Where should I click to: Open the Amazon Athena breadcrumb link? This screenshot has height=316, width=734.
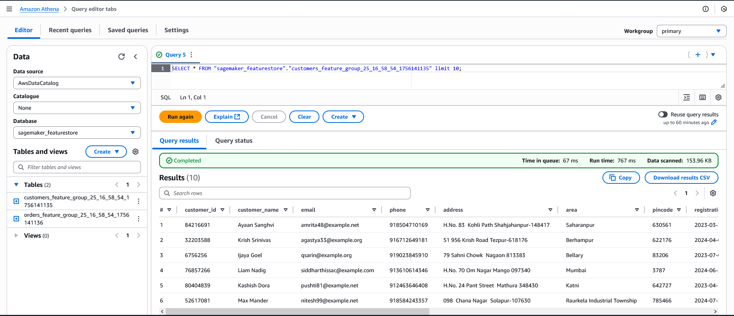39,9
